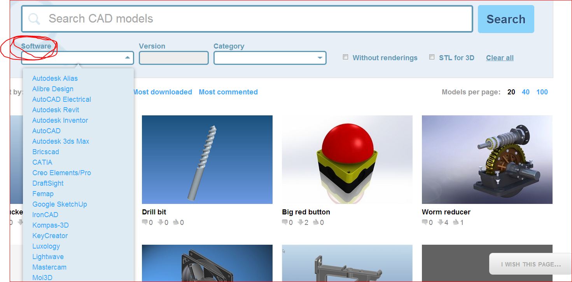Select CATIA software option
572x282 pixels.
click(x=42, y=162)
